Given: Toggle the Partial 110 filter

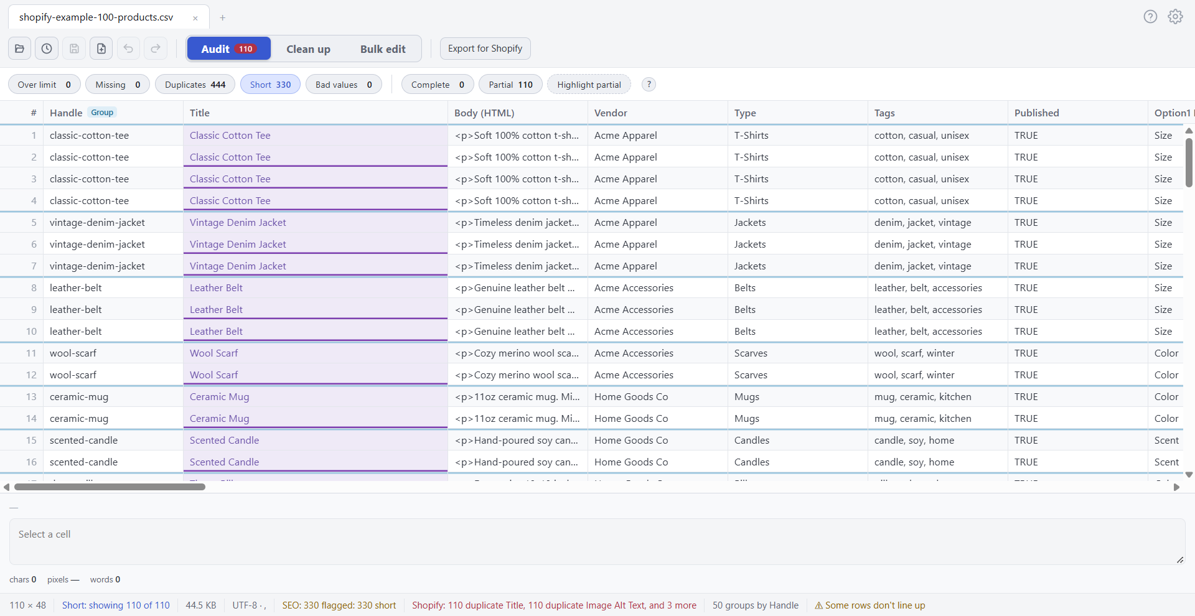Looking at the screenshot, I should (510, 85).
